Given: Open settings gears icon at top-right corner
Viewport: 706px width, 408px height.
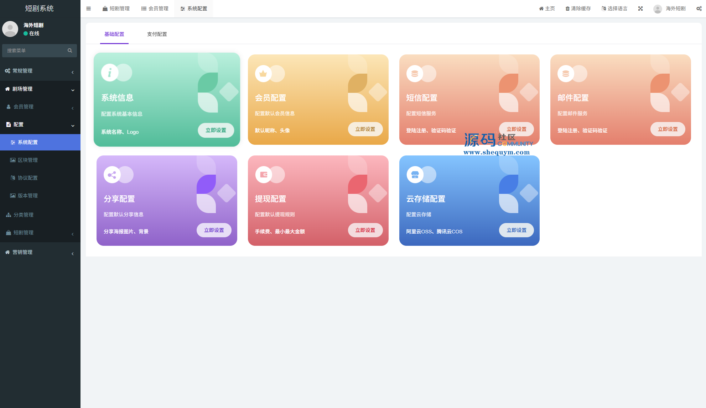Looking at the screenshot, I should (x=699, y=9).
